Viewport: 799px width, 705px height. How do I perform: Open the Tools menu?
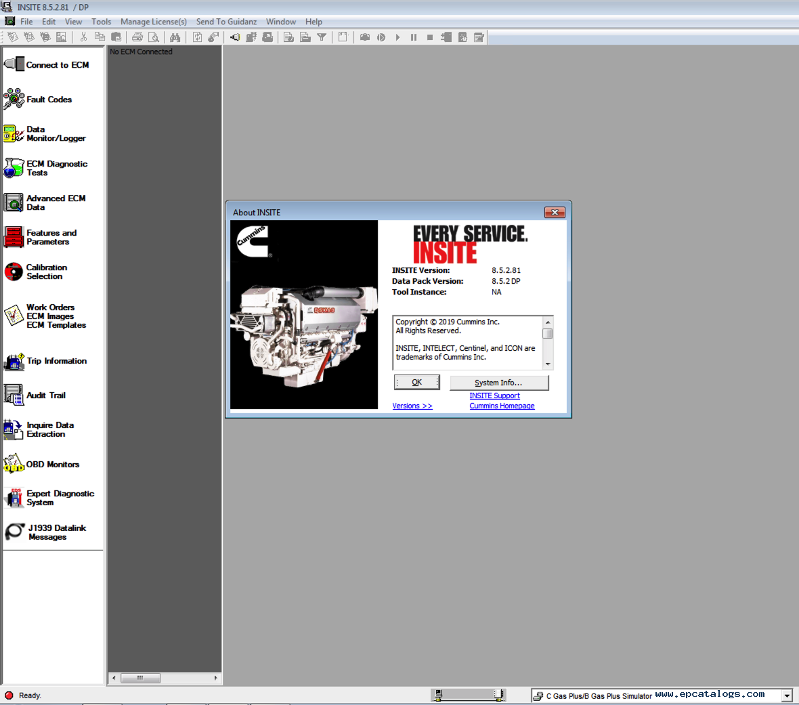[101, 22]
